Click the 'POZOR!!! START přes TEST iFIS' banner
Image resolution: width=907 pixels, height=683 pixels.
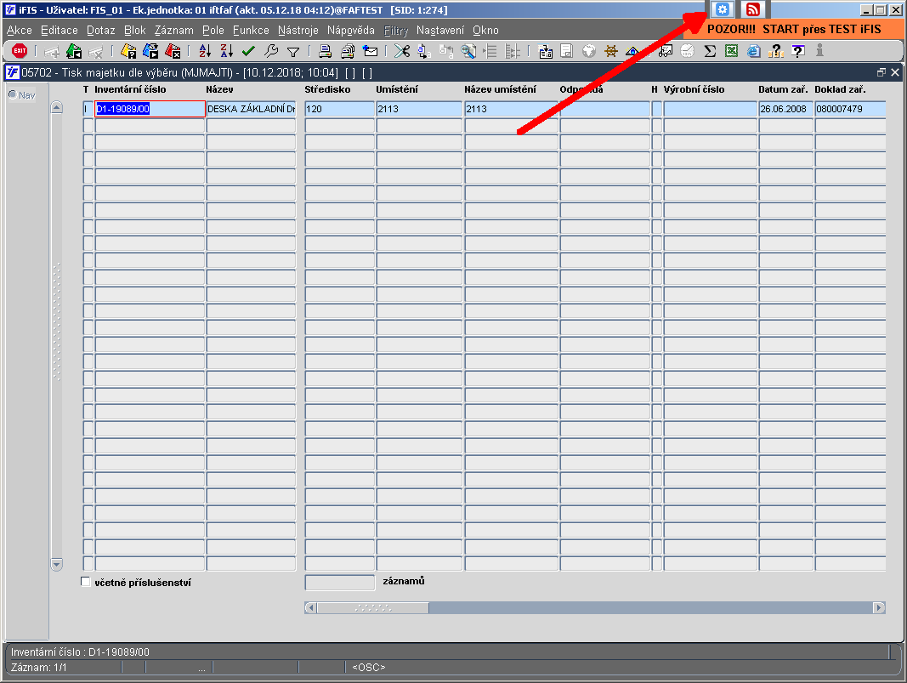pos(794,30)
